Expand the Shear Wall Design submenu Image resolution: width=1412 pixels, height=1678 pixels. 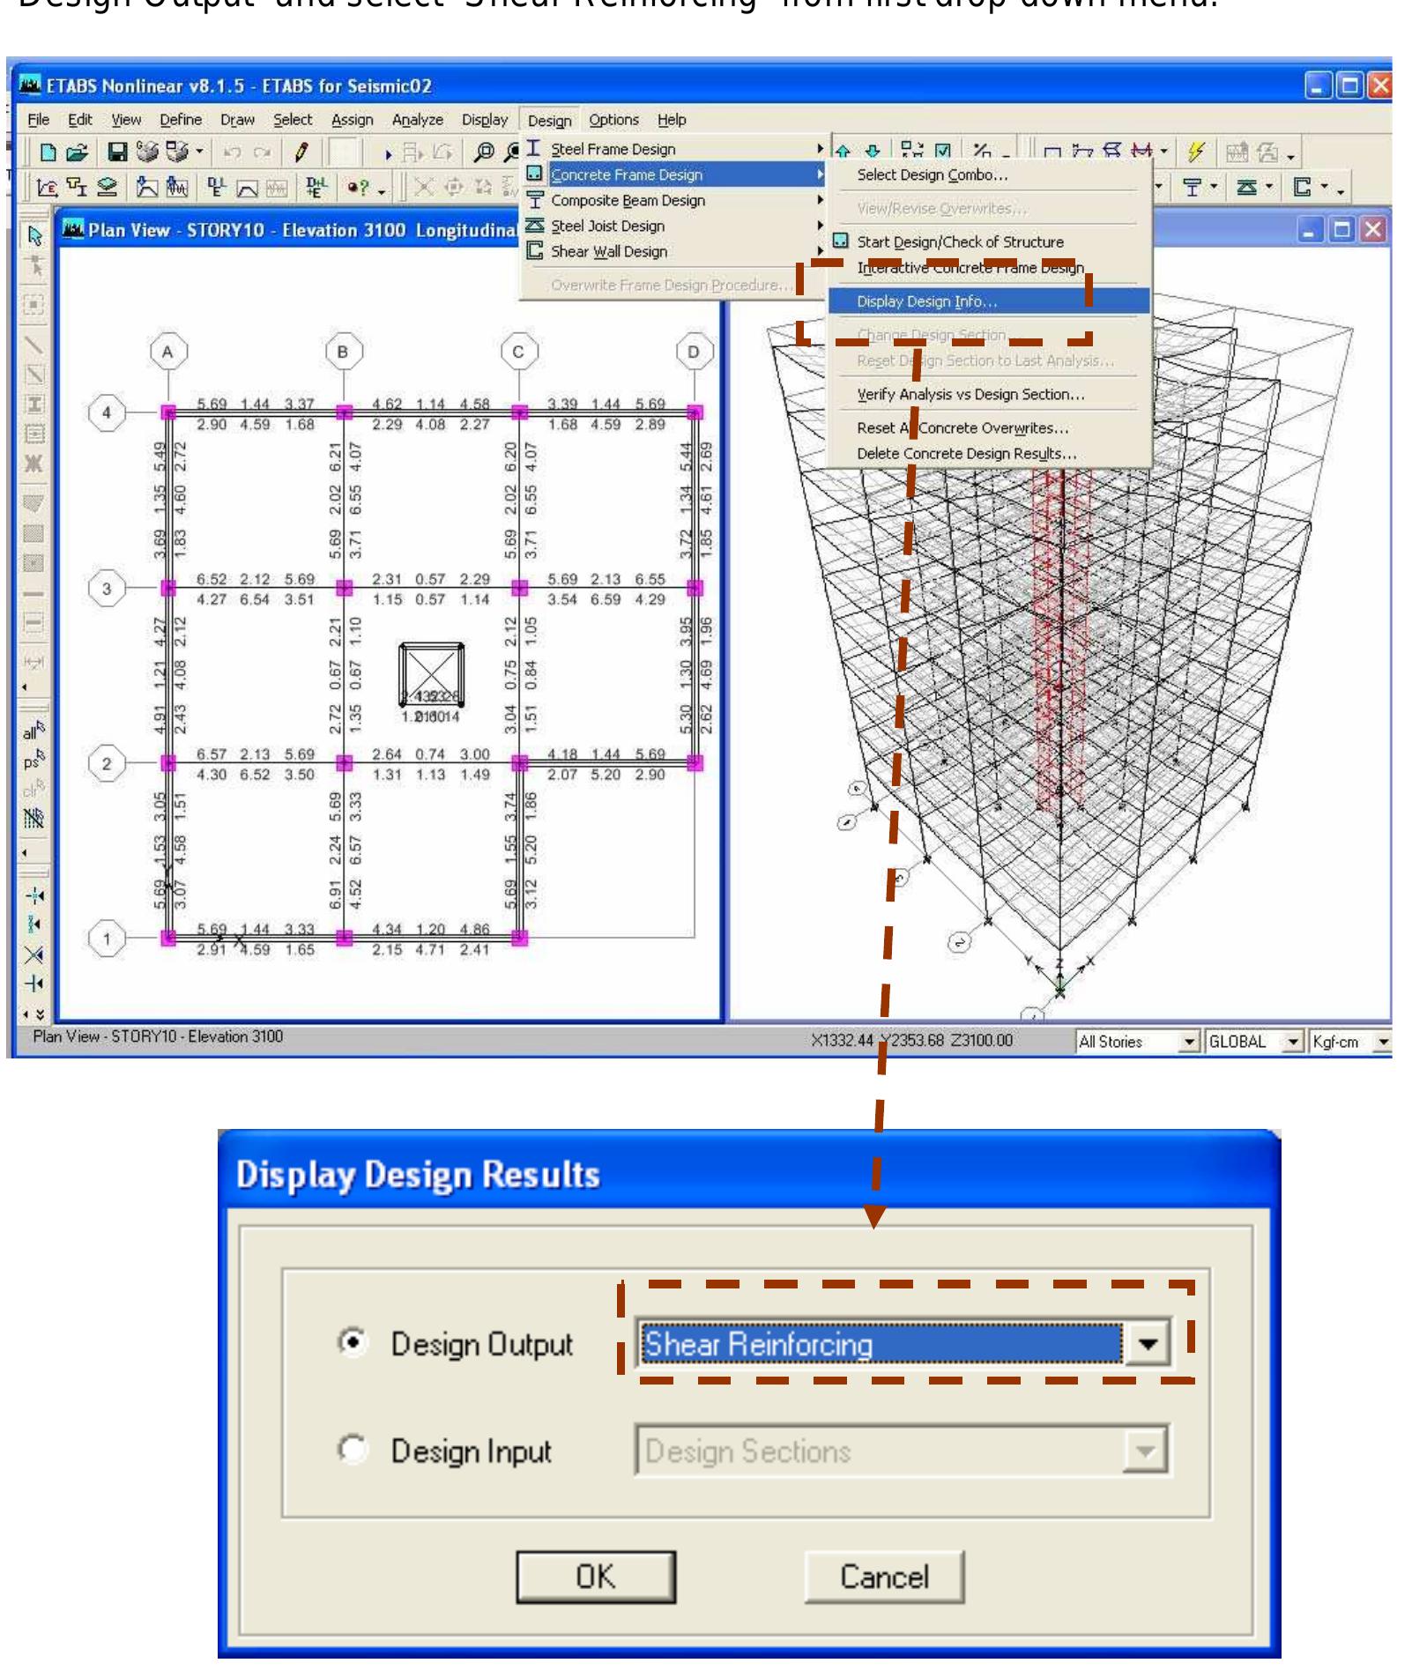click(674, 251)
